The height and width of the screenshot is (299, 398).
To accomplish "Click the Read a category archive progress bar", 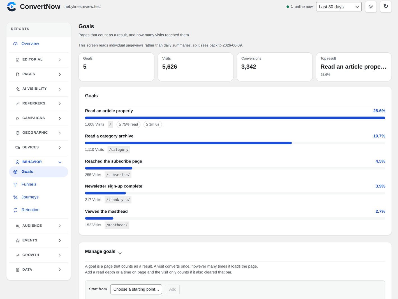I will [235, 143].
